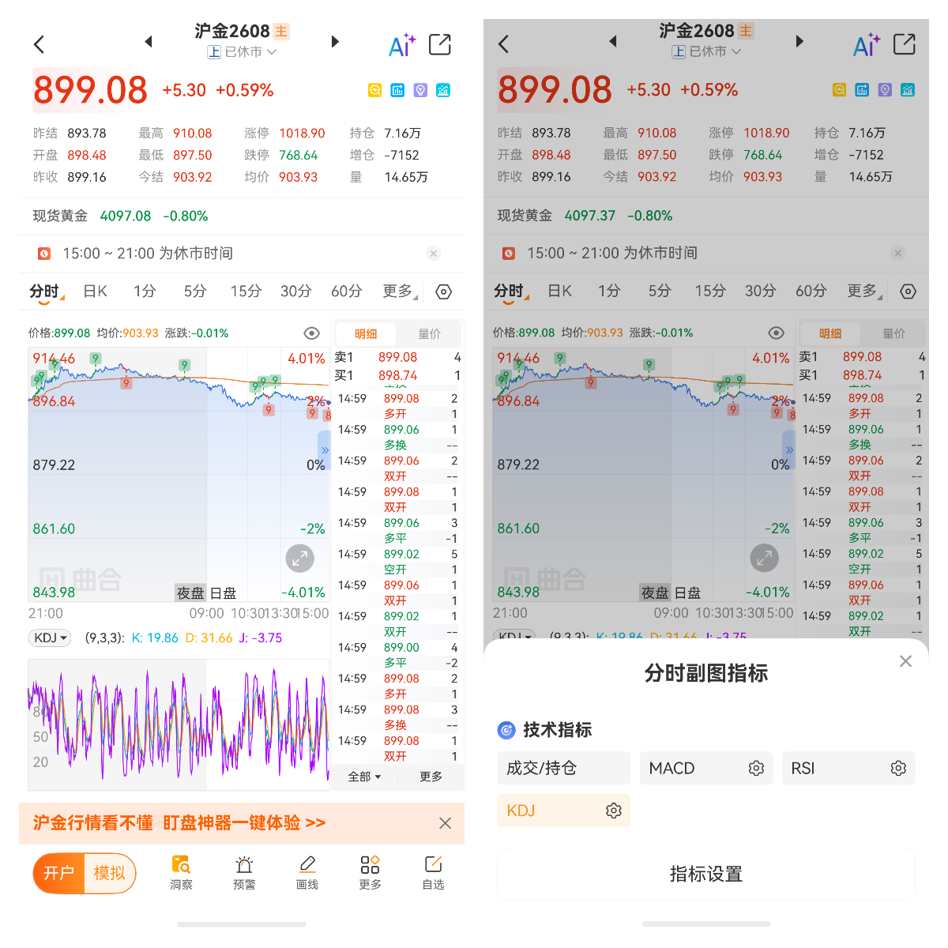Tap the red clock icon beside 休市时间, left screen
Screen dimensions: 948x948
click(x=44, y=254)
